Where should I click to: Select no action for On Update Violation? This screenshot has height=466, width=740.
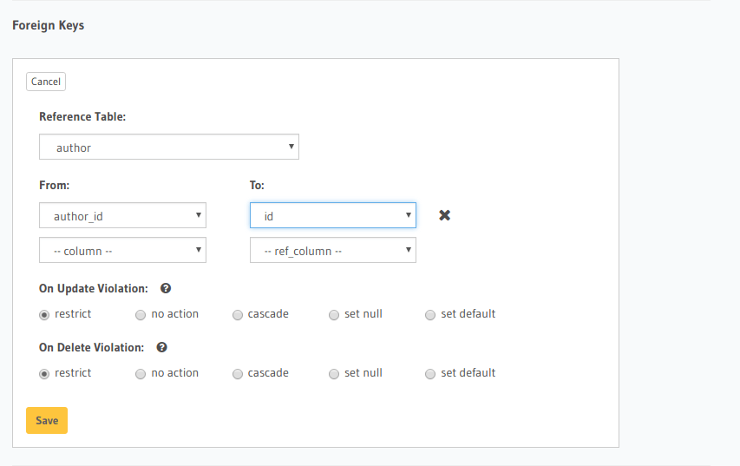(141, 315)
